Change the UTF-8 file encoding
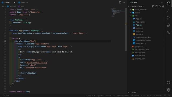Viewport: 172px width, 97px height. [109, 96]
